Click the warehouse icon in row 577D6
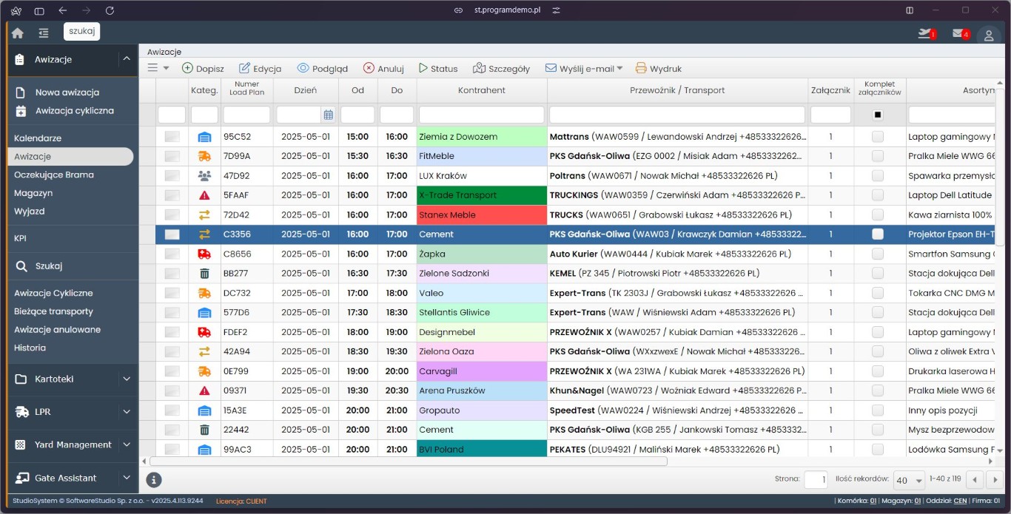 coord(204,312)
